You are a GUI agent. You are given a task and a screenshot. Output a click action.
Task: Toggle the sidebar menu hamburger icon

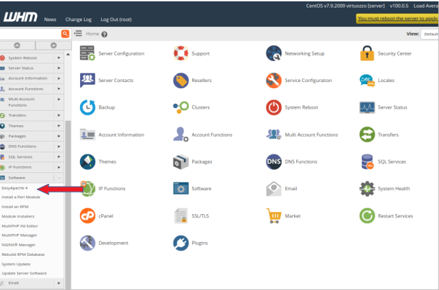coord(78,34)
